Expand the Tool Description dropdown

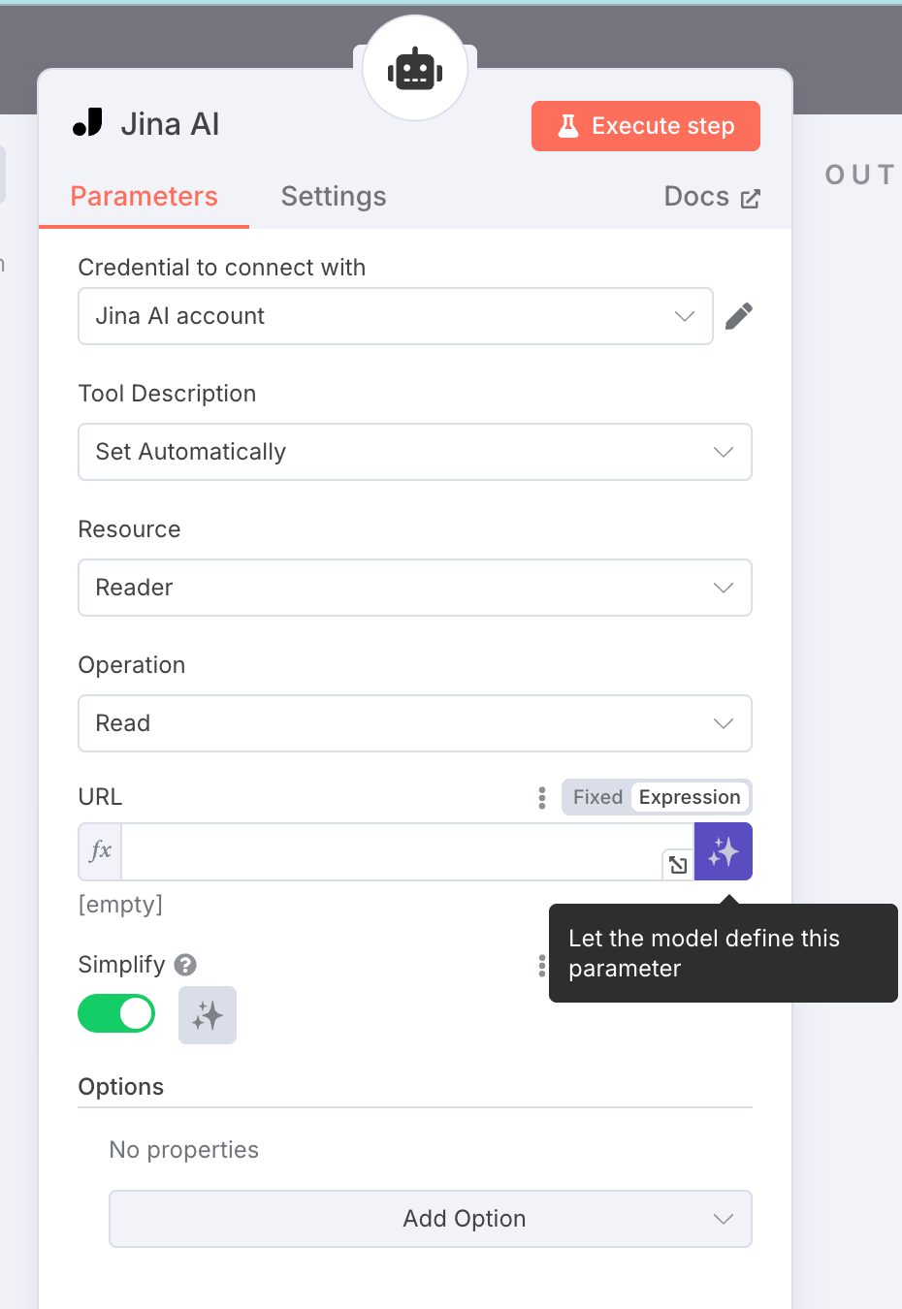click(x=415, y=452)
